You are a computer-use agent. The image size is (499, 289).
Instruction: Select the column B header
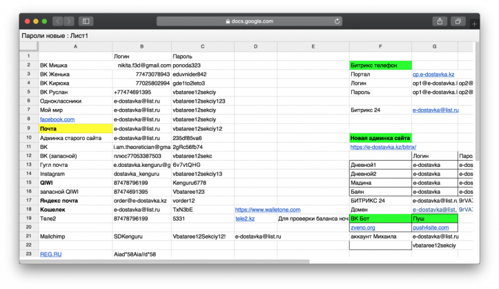click(x=142, y=47)
